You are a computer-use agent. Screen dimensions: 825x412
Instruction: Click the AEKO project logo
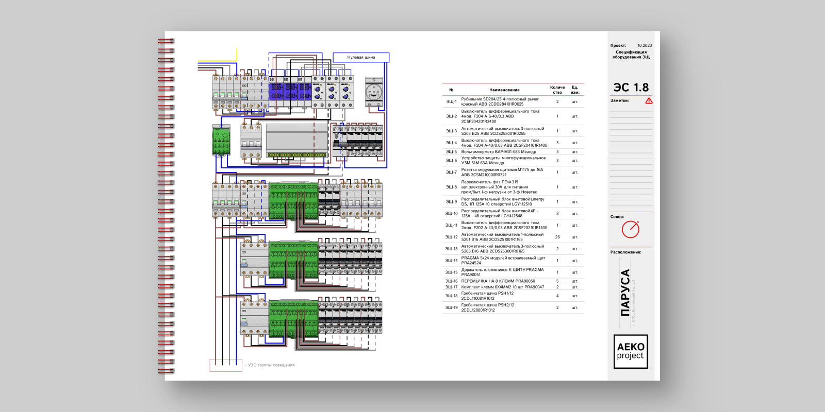[x=630, y=351]
